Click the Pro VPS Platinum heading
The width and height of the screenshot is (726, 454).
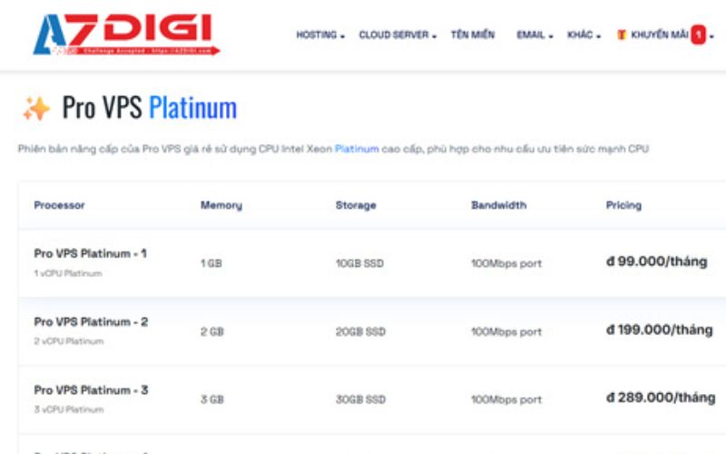click(150, 107)
